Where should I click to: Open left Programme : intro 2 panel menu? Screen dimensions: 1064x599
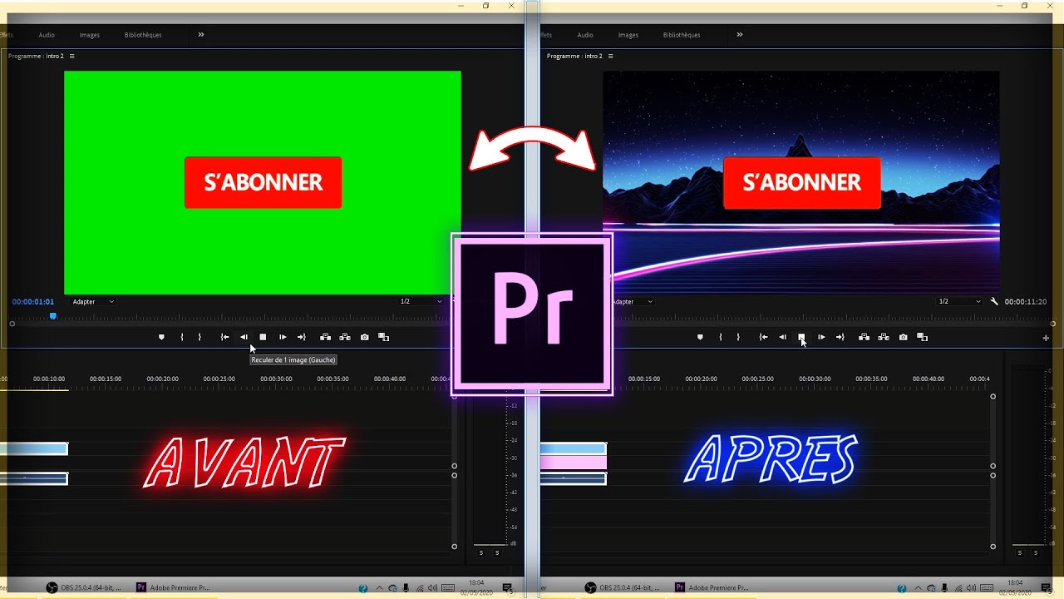tap(72, 56)
